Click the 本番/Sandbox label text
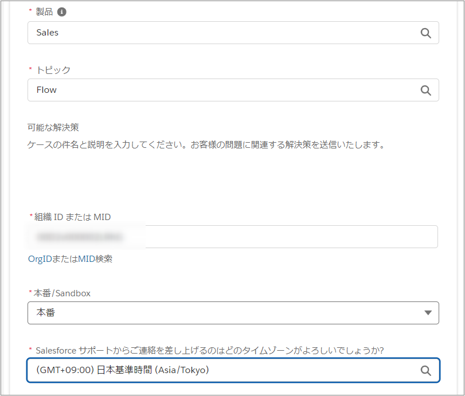The image size is (465, 396). click(x=63, y=293)
